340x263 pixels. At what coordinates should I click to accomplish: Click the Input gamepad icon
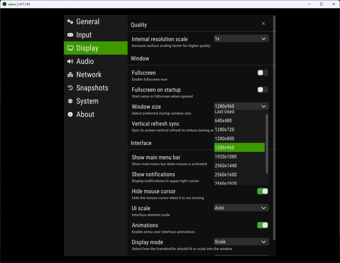click(x=70, y=35)
